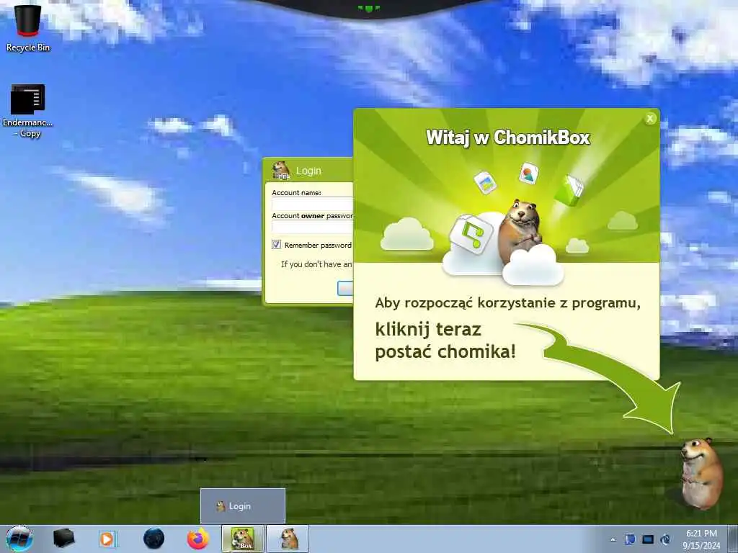Click the swirl tray icon beside clock
The height and width of the screenshot is (553, 738).
(665, 539)
